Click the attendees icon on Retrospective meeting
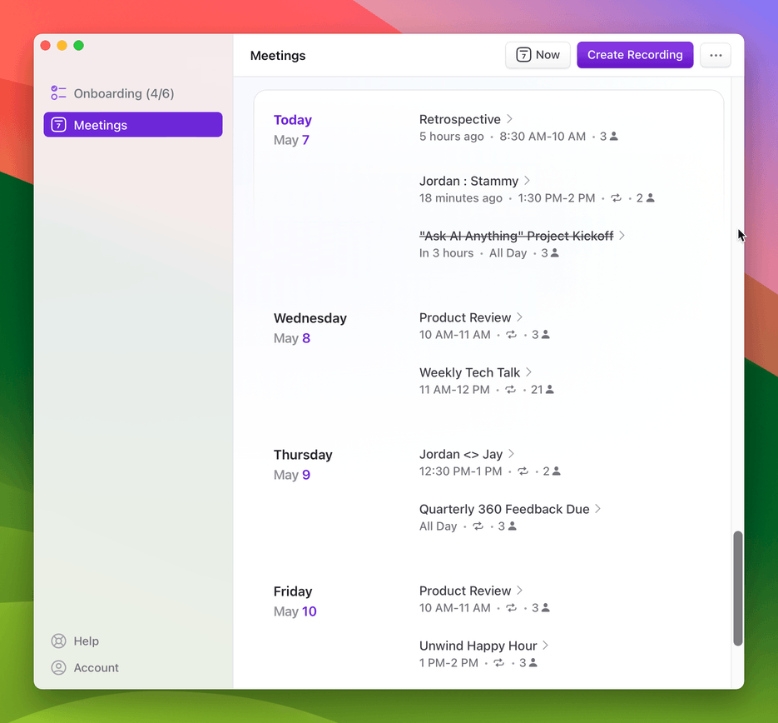The height and width of the screenshot is (723, 778). (614, 136)
